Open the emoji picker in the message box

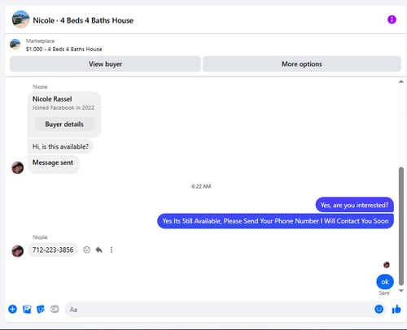point(379,309)
